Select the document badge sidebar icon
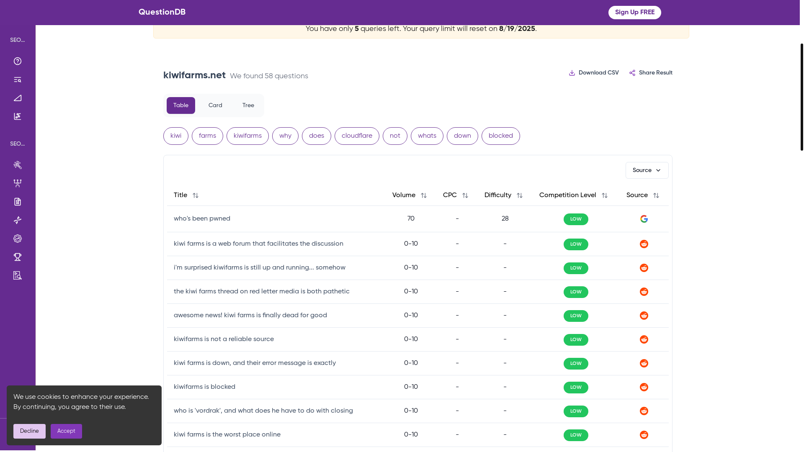 click(x=18, y=202)
